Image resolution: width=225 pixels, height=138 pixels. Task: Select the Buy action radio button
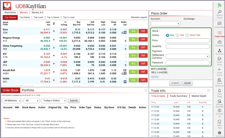pos(167,35)
